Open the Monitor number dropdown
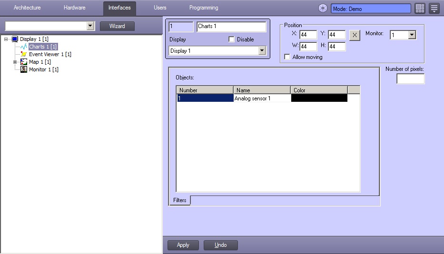Image resolution: width=444 pixels, height=254 pixels. (x=412, y=35)
